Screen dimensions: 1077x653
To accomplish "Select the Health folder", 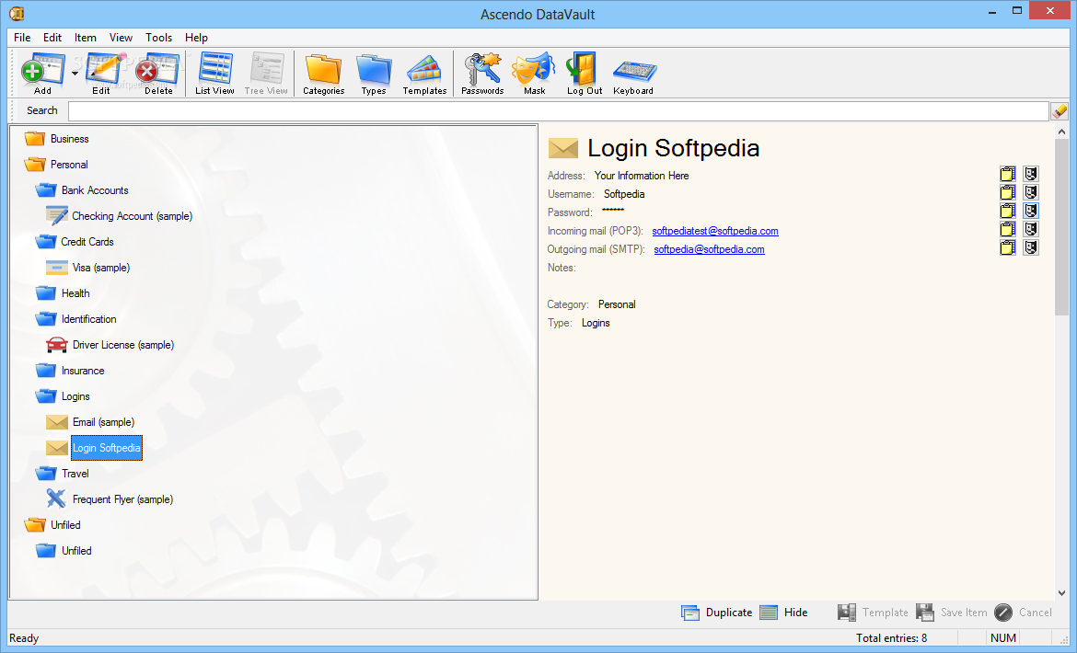I will pyautogui.click(x=63, y=292).
